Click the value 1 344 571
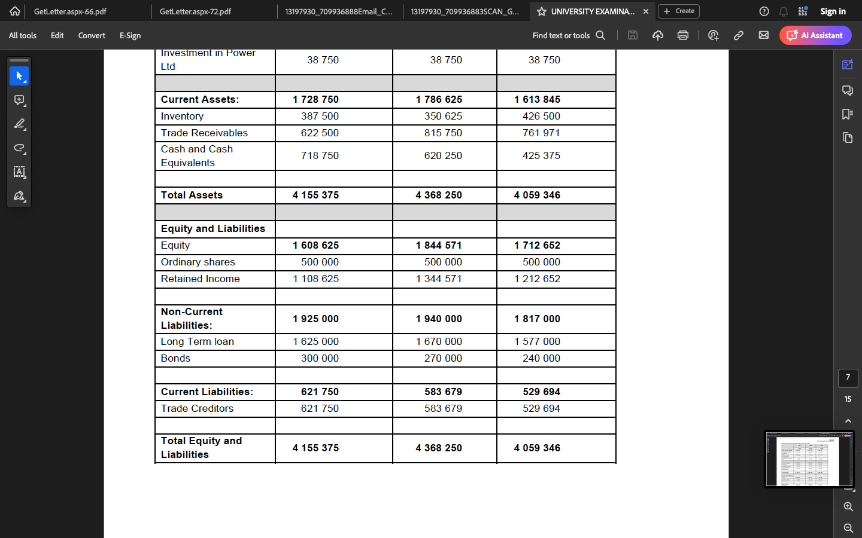 [439, 279]
